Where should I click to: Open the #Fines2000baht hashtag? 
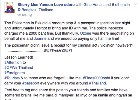pos(96,78)
